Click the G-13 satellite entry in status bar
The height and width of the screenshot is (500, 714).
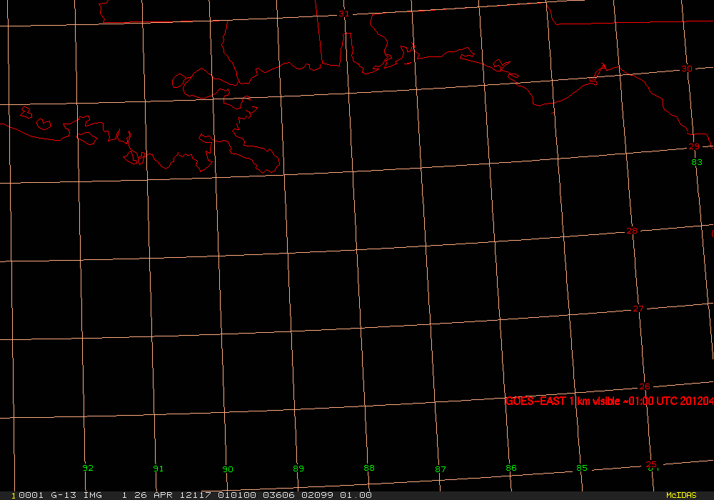point(64,495)
